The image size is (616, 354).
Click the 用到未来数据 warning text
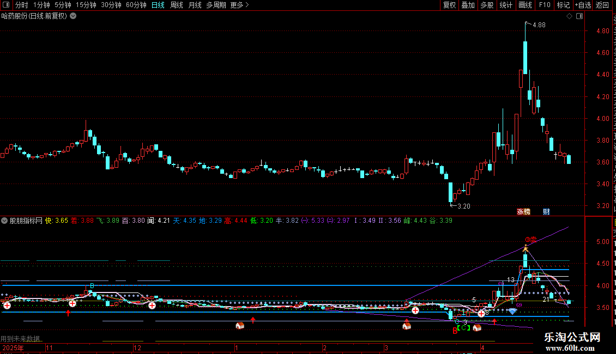click(x=20, y=338)
